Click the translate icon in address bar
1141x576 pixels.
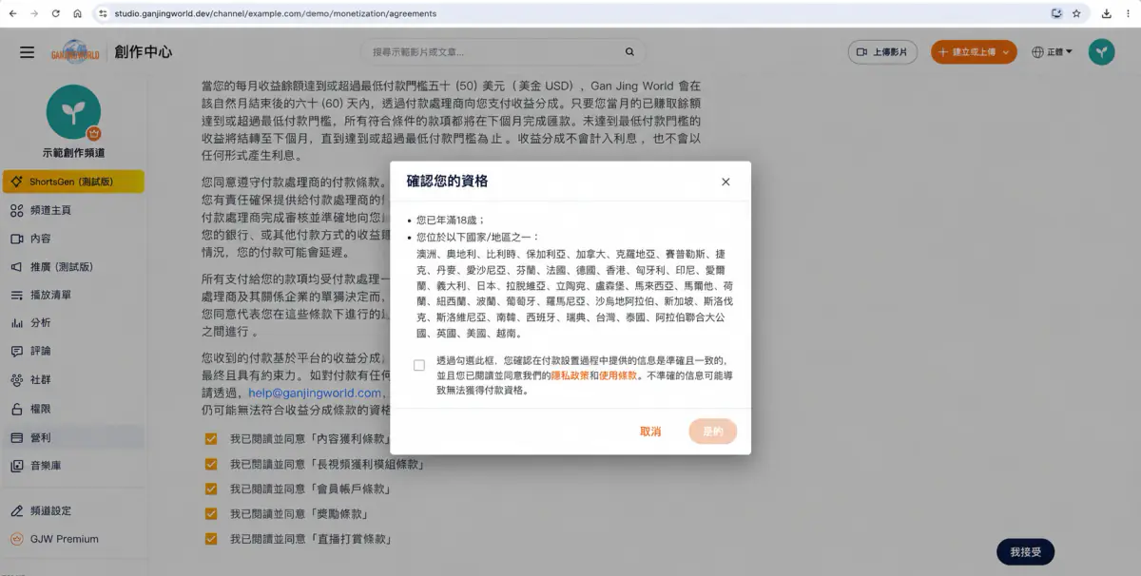point(1056,13)
